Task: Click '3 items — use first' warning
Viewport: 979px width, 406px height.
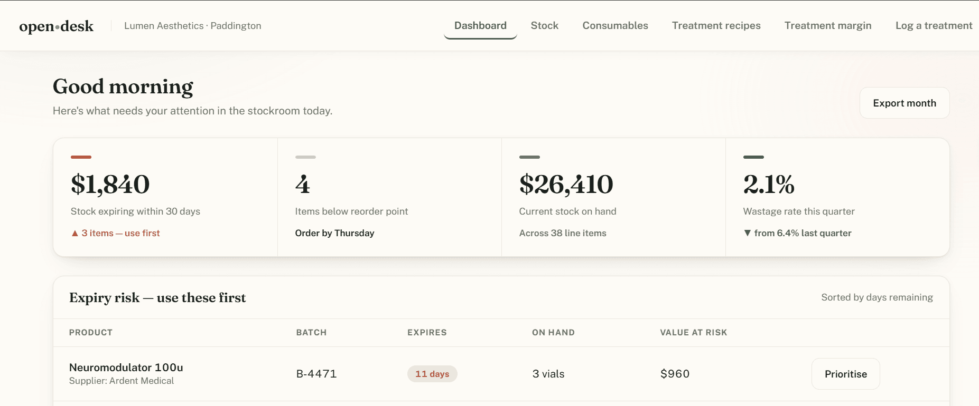Action: 116,233
